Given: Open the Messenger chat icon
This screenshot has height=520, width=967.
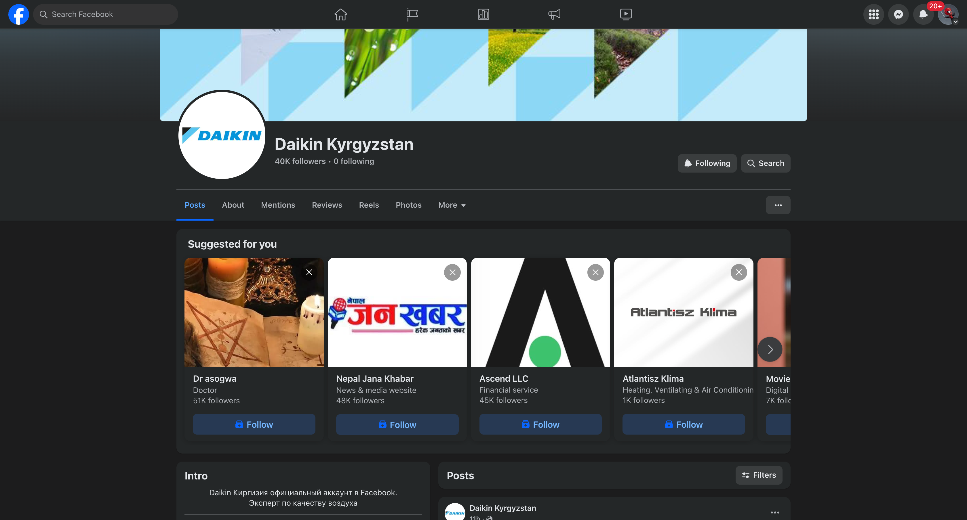Looking at the screenshot, I should coord(898,14).
